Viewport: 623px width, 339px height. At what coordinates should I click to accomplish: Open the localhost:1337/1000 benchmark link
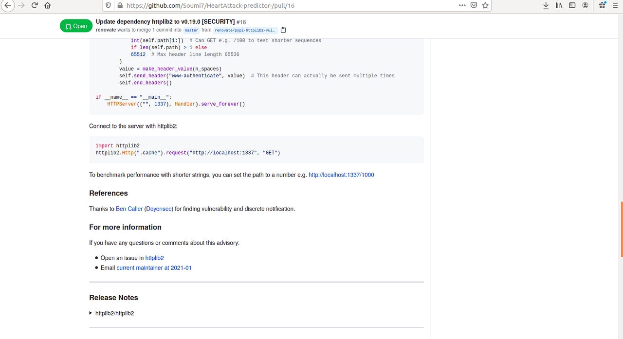pos(342,175)
